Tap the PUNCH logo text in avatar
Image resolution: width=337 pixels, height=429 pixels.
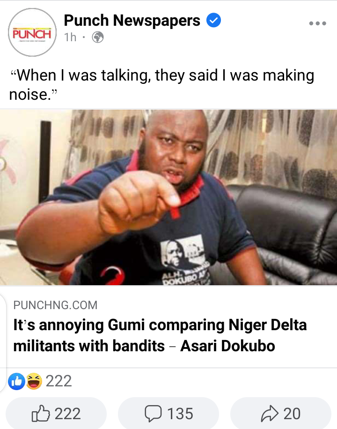pos(32,34)
